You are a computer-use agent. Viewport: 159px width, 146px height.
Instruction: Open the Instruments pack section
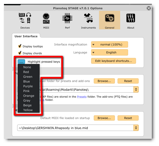pyautogui.click(x=88, y=21)
